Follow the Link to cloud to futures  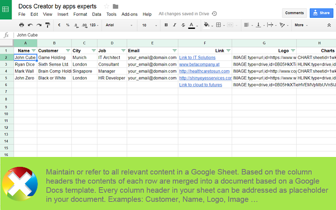pos(201,85)
